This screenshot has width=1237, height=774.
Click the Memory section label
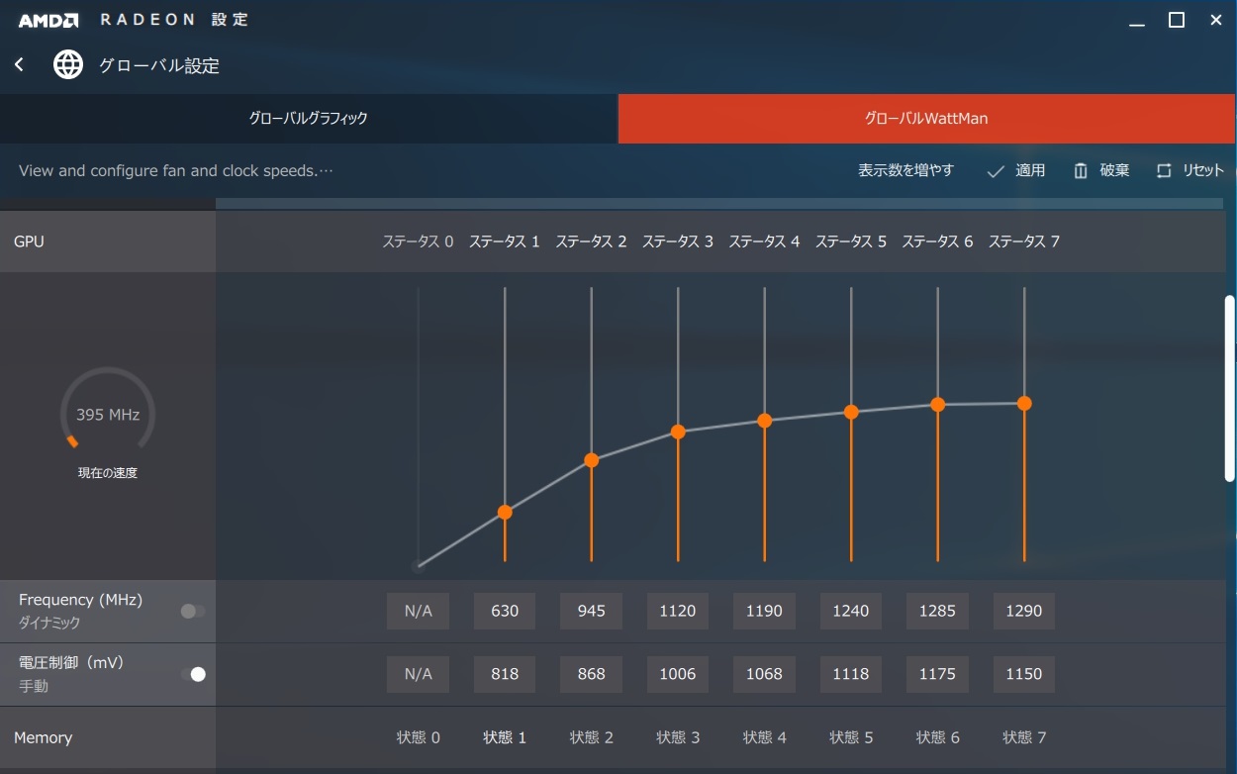click(x=43, y=737)
